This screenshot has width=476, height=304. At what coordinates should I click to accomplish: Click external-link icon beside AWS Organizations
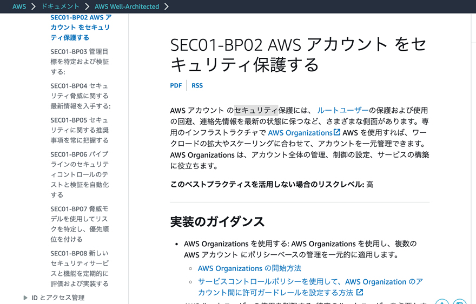[x=337, y=132]
